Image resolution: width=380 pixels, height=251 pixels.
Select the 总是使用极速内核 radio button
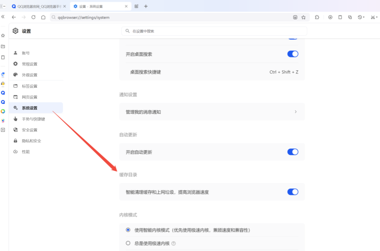pyautogui.click(x=128, y=243)
